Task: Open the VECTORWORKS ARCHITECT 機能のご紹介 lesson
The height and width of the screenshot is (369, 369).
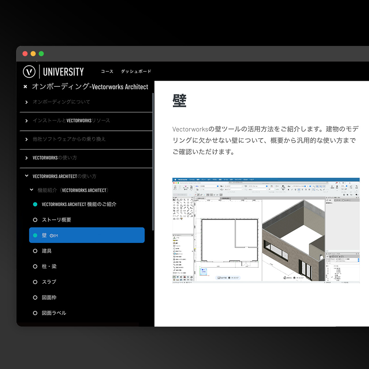Action: click(x=79, y=204)
